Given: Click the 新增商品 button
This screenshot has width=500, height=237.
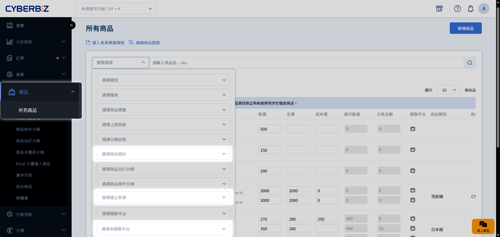Looking at the screenshot, I should 465,28.
